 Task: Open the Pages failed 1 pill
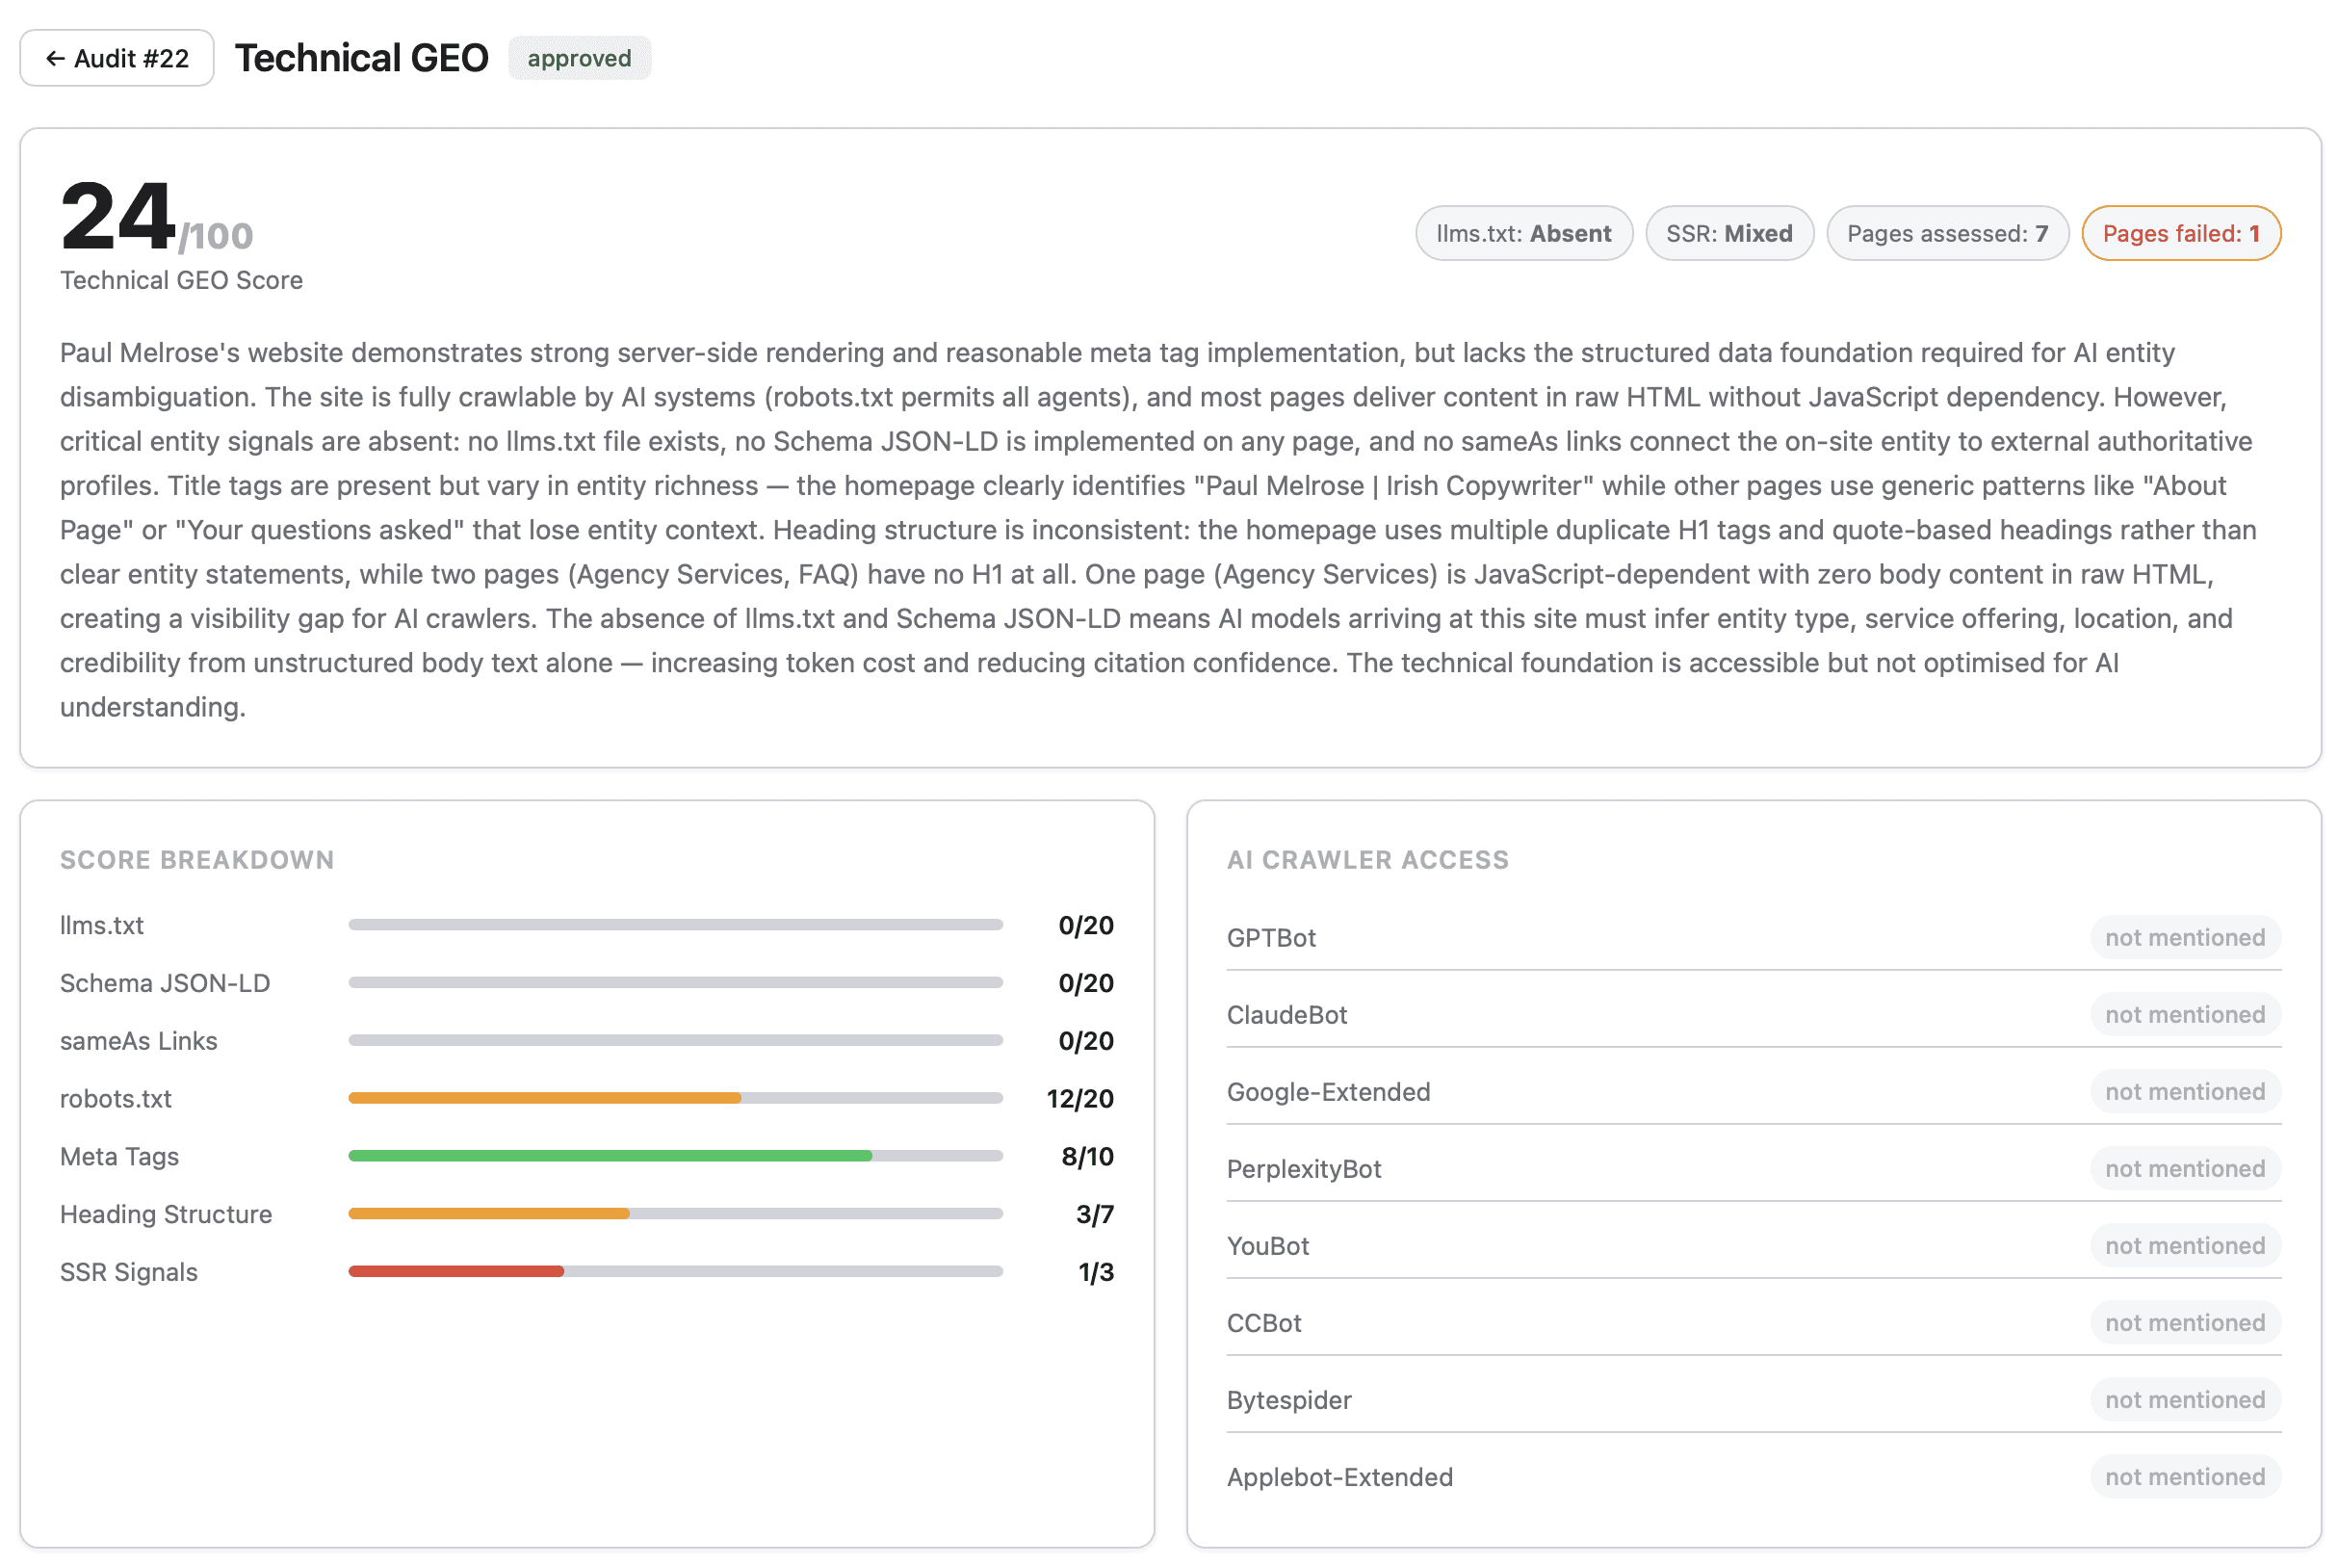(x=2179, y=234)
